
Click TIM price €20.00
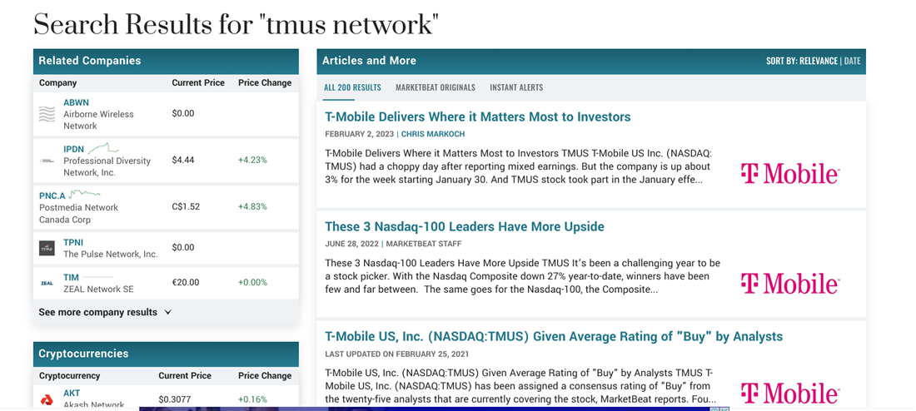(x=185, y=283)
